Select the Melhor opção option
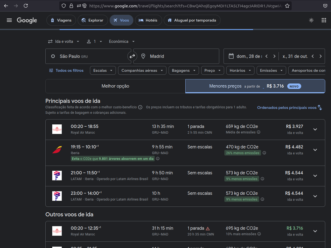Viewport: 331px width, 248px height. (x=115, y=86)
